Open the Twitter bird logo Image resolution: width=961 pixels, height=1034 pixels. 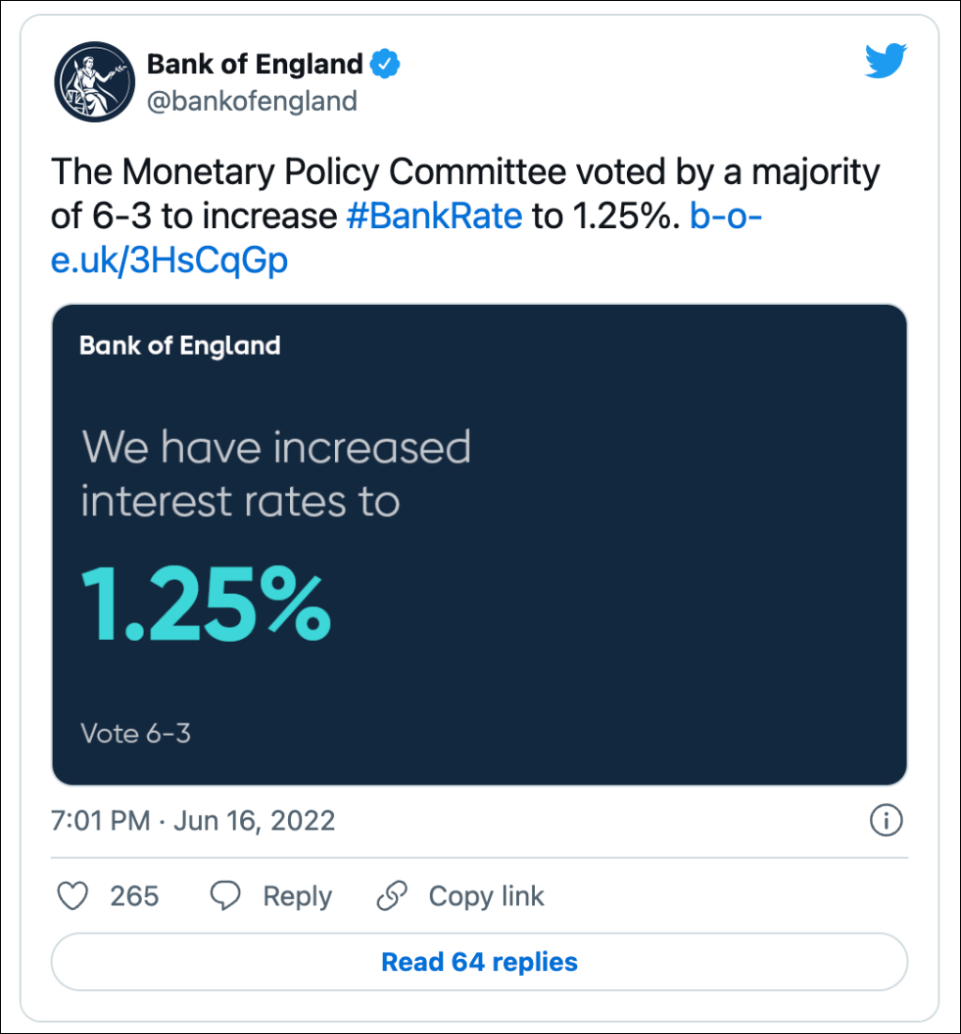886,62
